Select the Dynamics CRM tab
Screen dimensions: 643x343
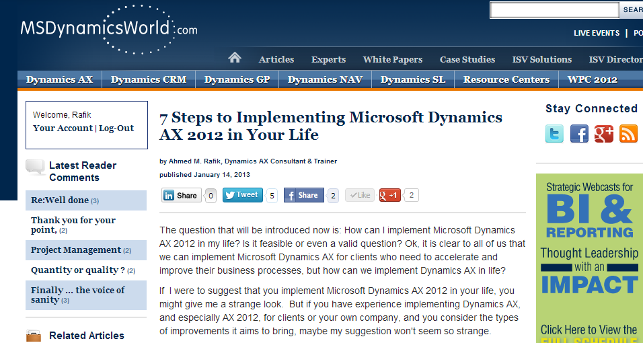149,79
